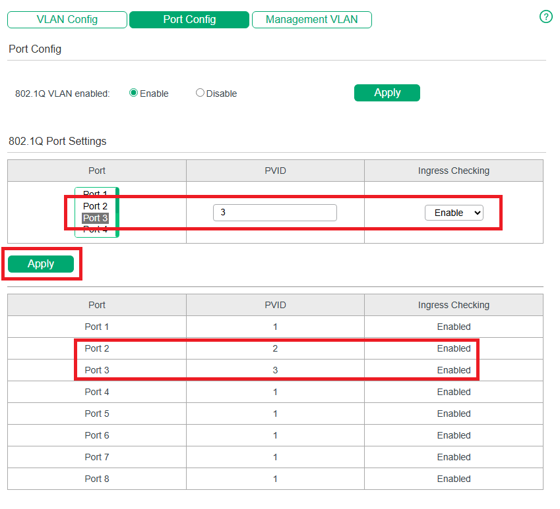
Task: Click the PVID value 3 for Port 3
Action: [275, 370]
